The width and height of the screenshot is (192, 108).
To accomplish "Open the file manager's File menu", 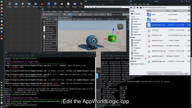I will click(131, 4).
